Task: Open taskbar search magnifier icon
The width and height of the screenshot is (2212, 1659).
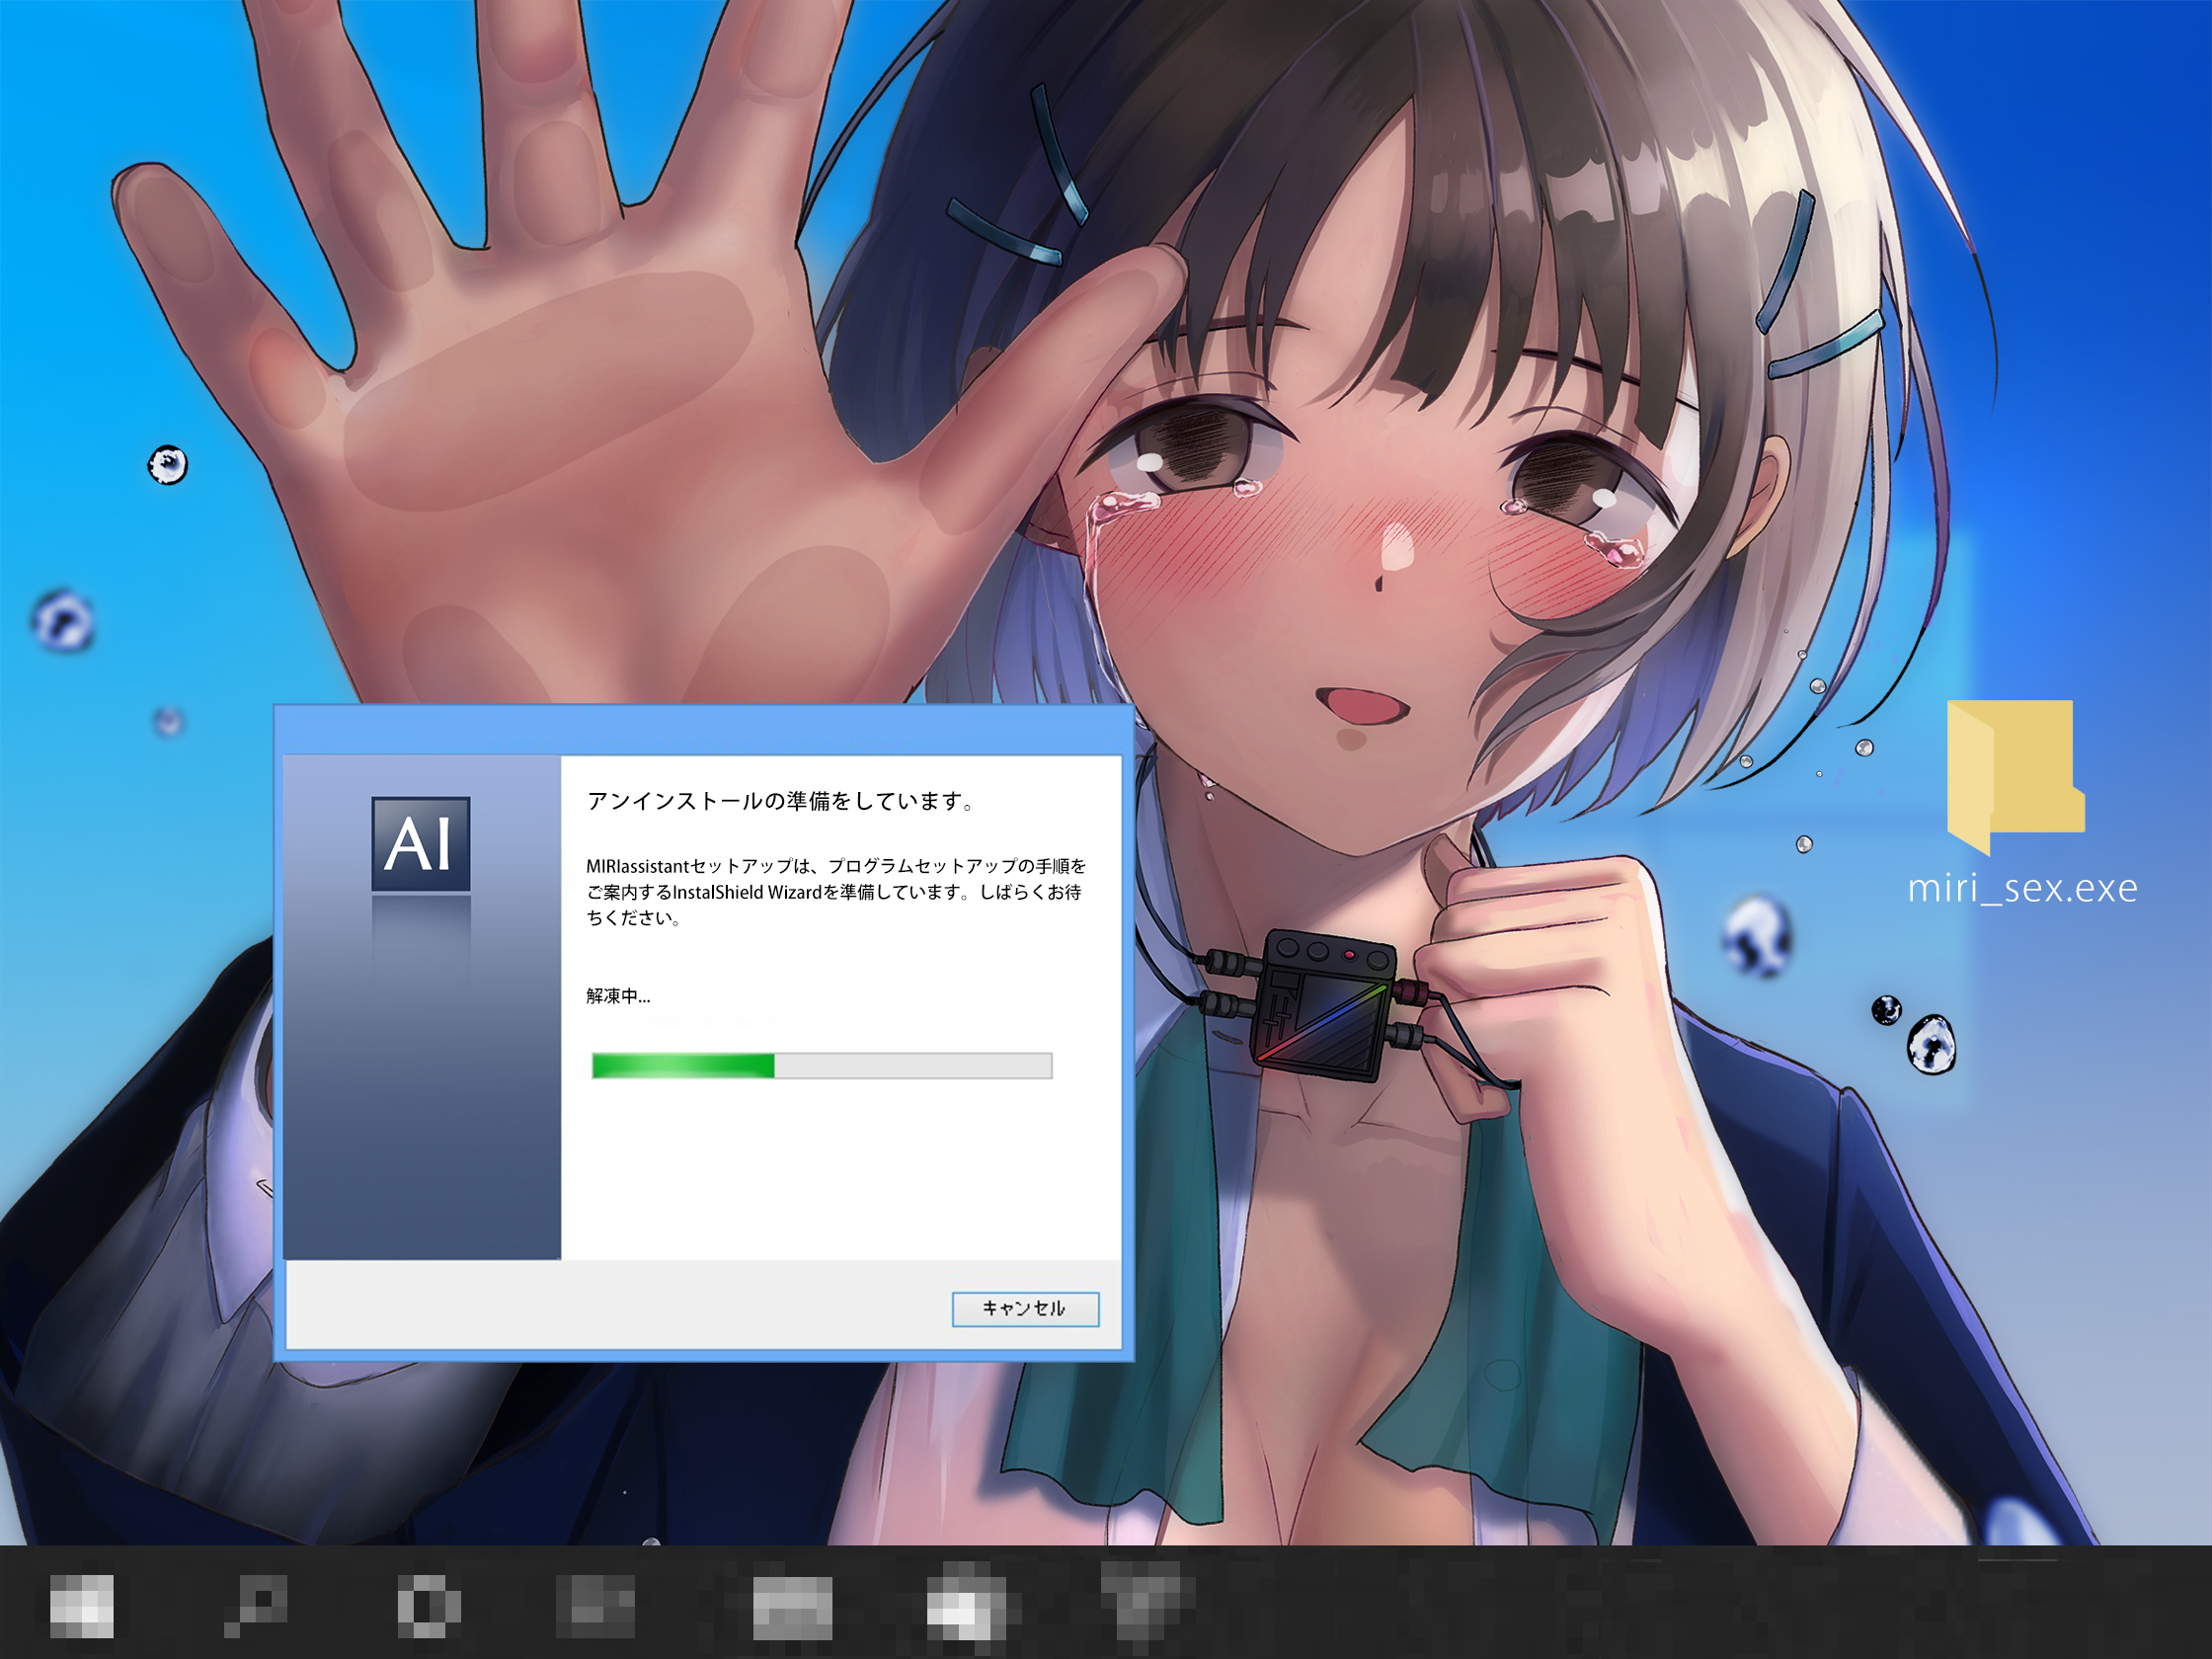Action: coord(258,1604)
